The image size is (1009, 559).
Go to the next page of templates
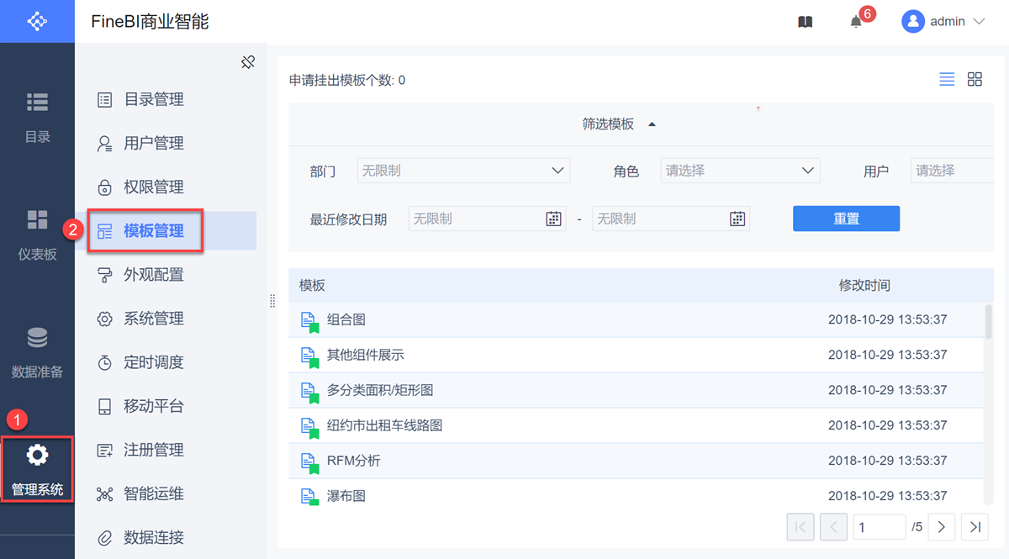[941, 527]
